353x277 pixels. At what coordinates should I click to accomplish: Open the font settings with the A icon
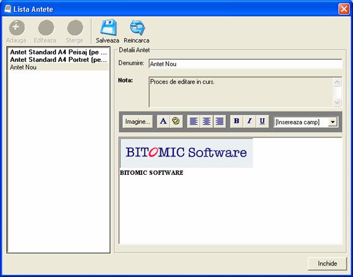(x=163, y=121)
